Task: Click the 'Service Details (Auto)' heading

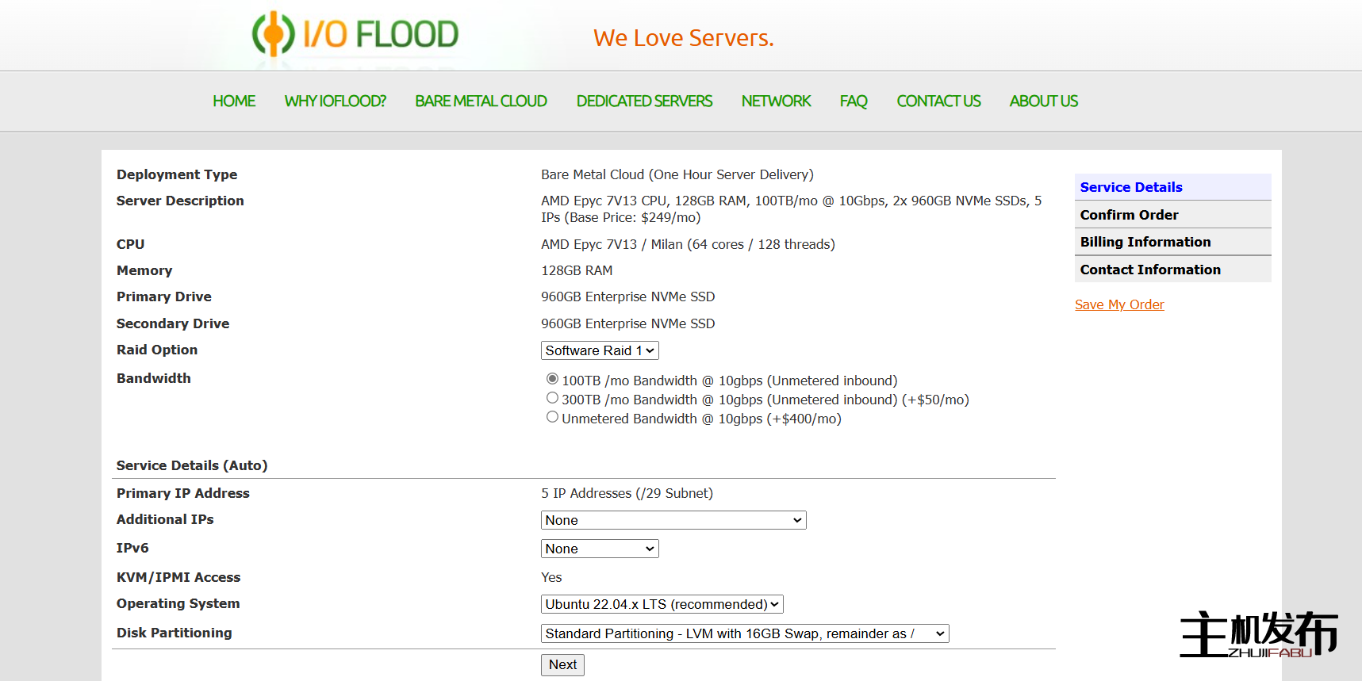Action: [192, 465]
